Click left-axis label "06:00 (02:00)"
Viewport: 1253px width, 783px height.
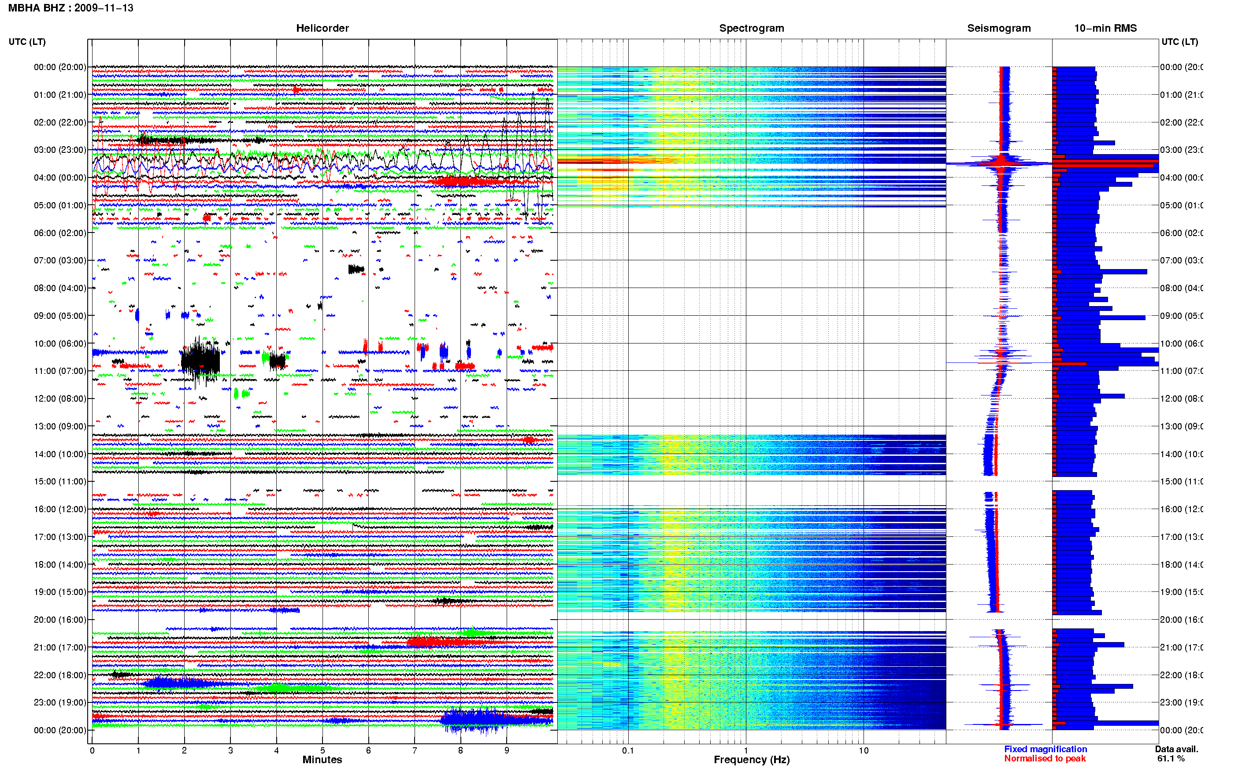point(60,233)
